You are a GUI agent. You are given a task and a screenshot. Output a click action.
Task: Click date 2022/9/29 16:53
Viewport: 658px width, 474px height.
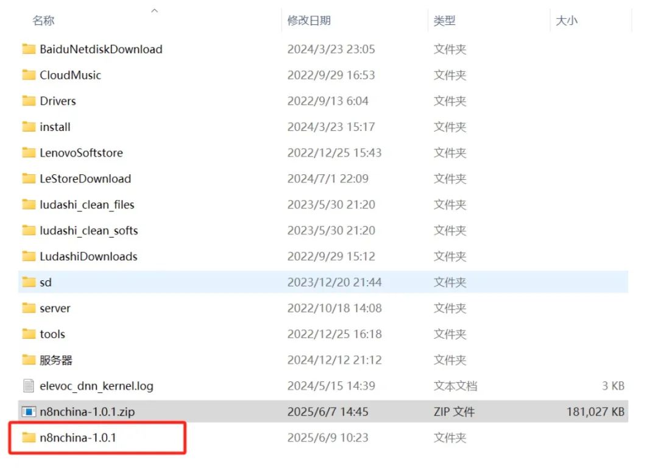pos(331,75)
